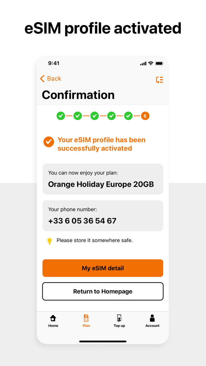The image size is (206, 366).
Task: Select step 6 in the progress tracker
Action: click(145, 116)
